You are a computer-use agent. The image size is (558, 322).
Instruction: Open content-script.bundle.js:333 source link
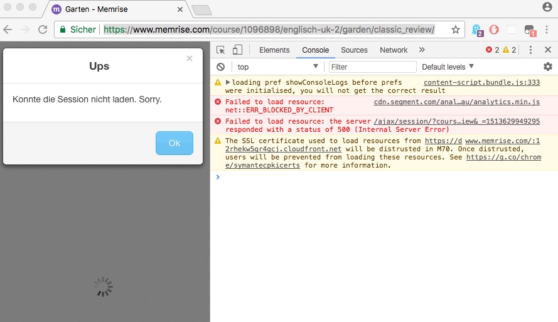click(481, 83)
